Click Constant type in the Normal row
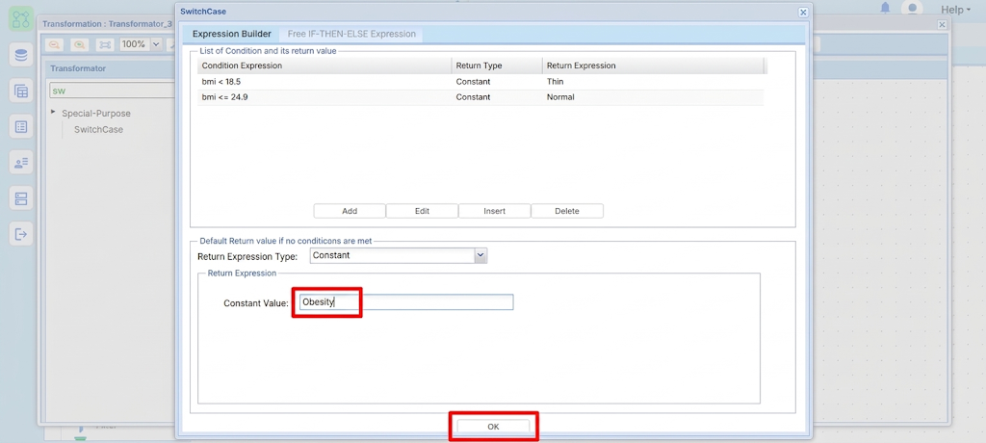The image size is (986, 443). [x=497, y=97]
